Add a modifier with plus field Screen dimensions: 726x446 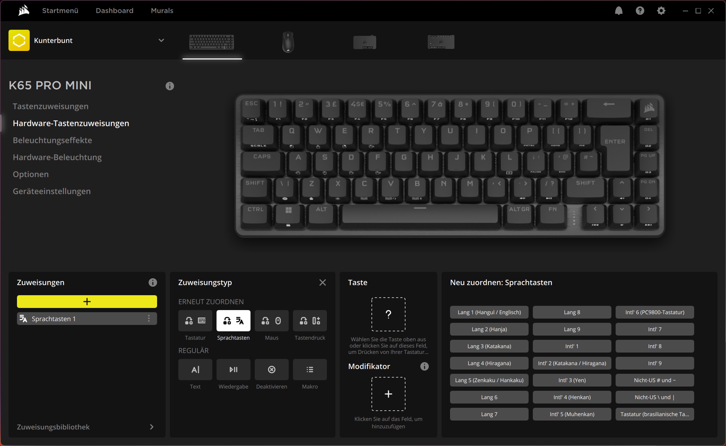(388, 394)
